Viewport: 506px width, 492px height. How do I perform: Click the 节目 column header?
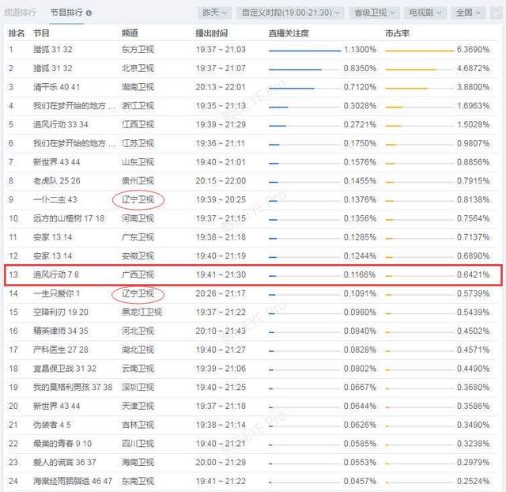pyautogui.click(x=41, y=33)
